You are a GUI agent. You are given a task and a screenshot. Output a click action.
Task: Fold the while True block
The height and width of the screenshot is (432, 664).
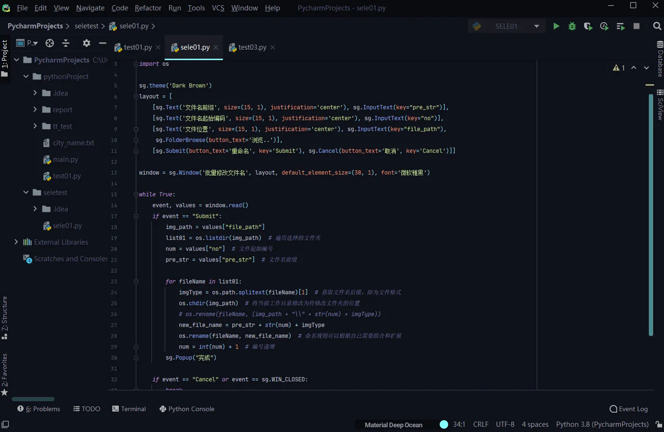point(136,194)
